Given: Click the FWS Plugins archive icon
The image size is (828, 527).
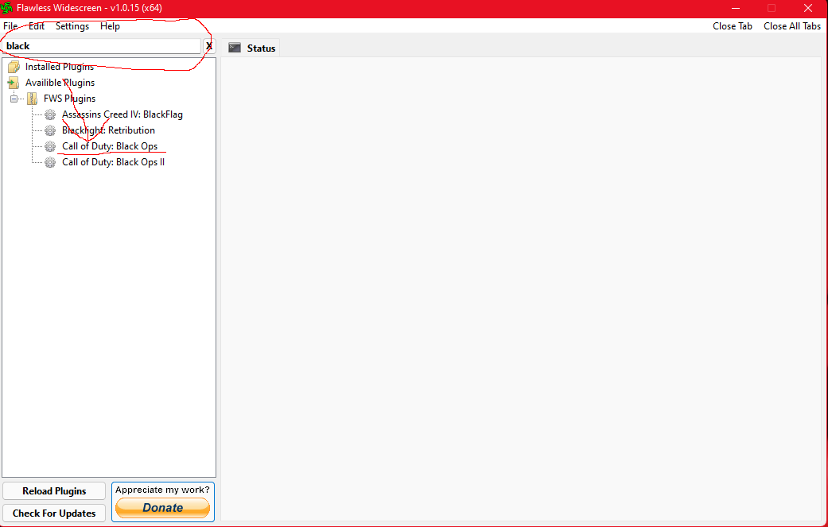Looking at the screenshot, I should (32, 99).
